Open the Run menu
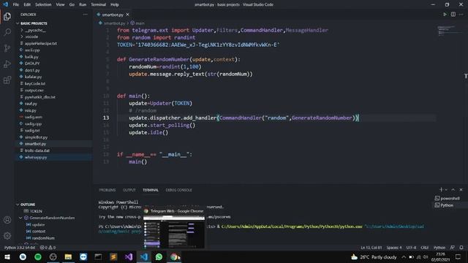 (83, 4)
